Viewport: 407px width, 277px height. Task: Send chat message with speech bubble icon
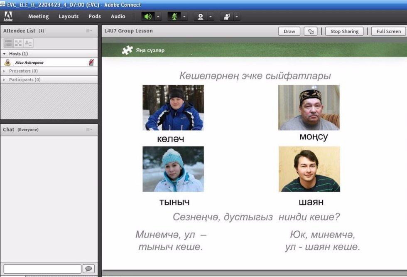pos(88,269)
